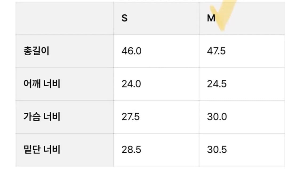Select the 30.5 measurement cell
The width and height of the screenshot is (300, 170).
click(217, 150)
